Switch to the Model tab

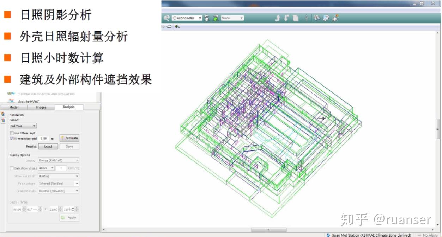[14, 107]
